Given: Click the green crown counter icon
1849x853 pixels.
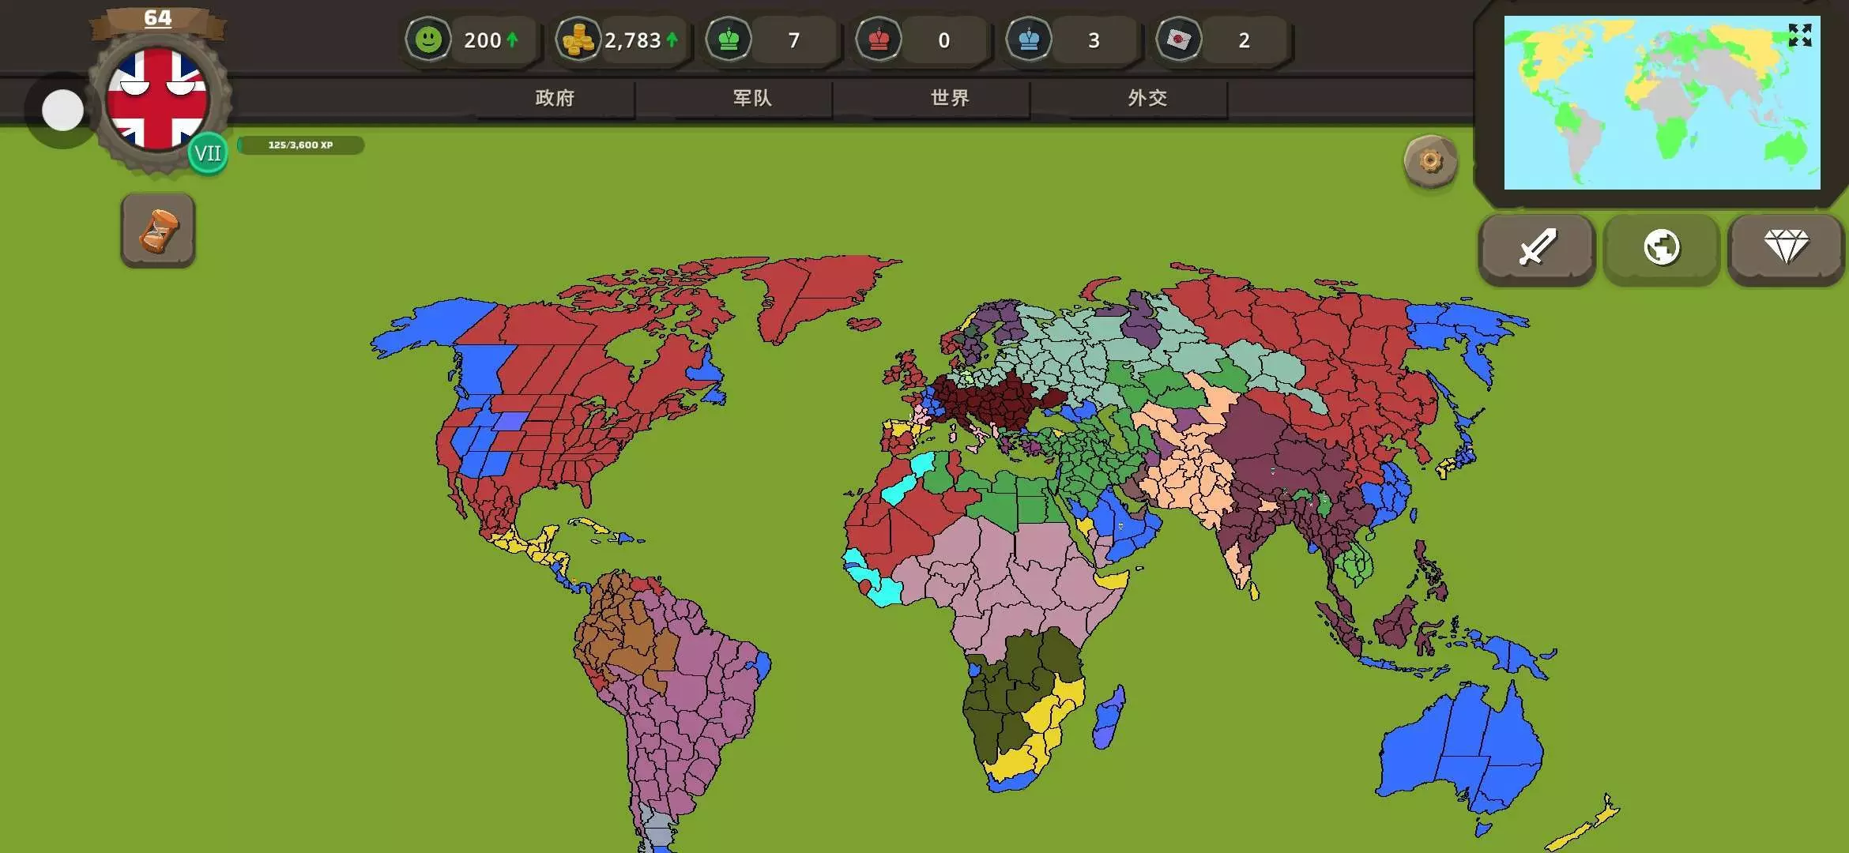Looking at the screenshot, I should (729, 39).
